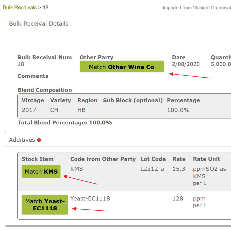Click the Match KMS button
The width and height of the screenshot is (231, 230).
(x=41, y=172)
